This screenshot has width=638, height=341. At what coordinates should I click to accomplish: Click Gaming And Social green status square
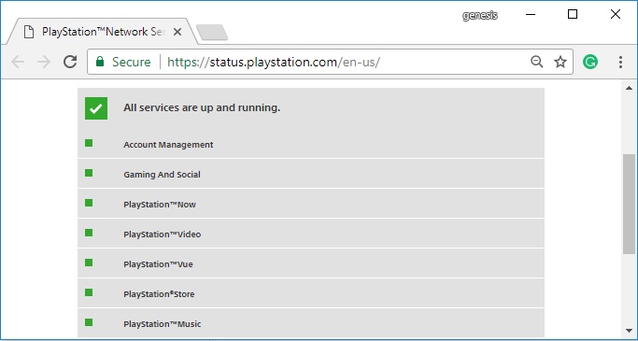coord(89,173)
